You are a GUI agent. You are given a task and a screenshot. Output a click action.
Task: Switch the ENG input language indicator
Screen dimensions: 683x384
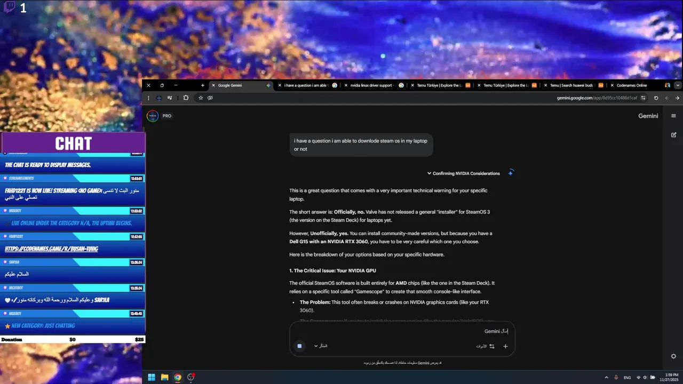pos(628,378)
